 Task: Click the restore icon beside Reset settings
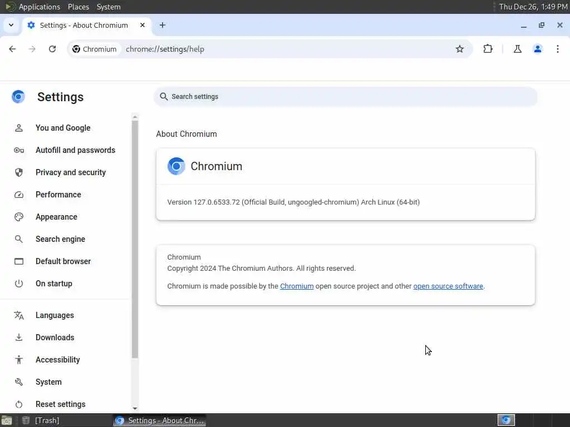18,404
